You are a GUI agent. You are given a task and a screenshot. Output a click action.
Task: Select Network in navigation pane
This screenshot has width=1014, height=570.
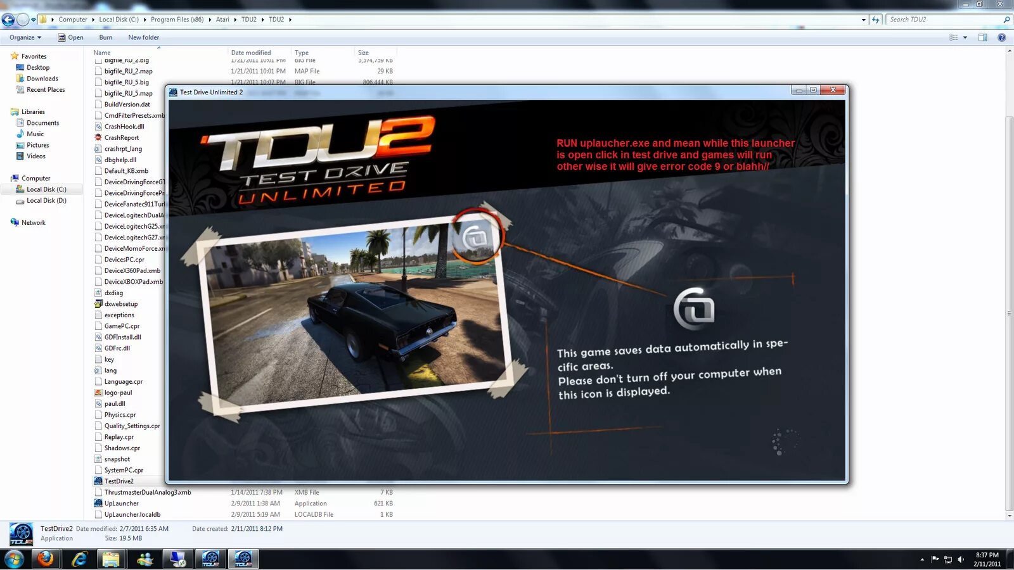coord(34,223)
